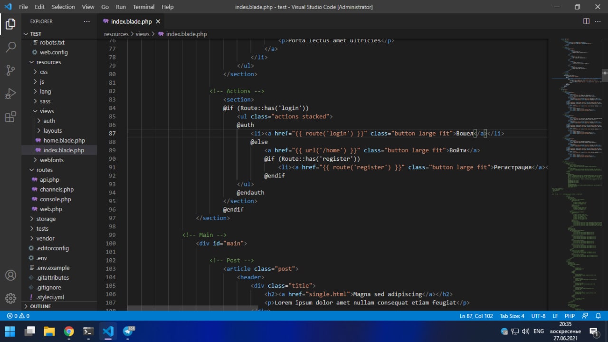Open the Search view in activity bar
The width and height of the screenshot is (608, 342).
coord(10,47)
